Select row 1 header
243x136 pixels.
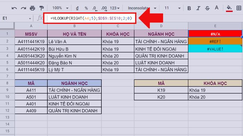[7, 34]
